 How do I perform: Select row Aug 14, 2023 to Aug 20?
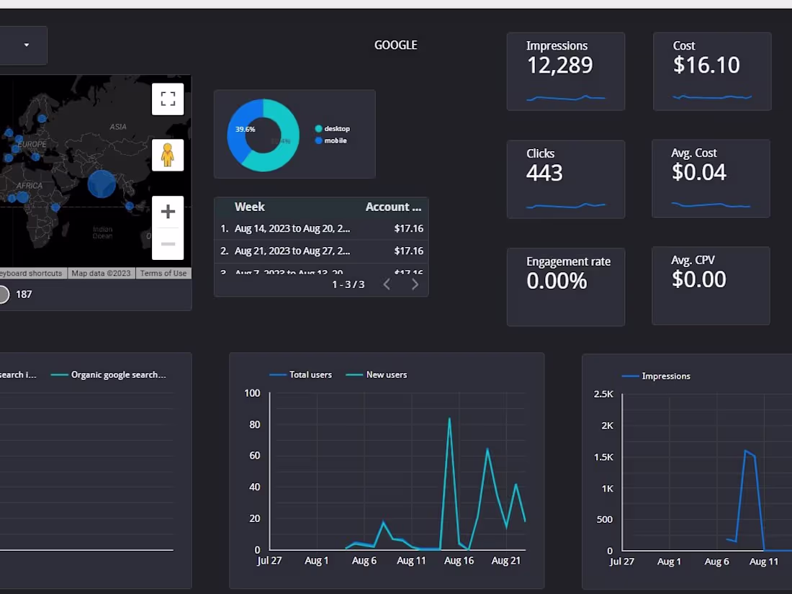pos(292,228)
